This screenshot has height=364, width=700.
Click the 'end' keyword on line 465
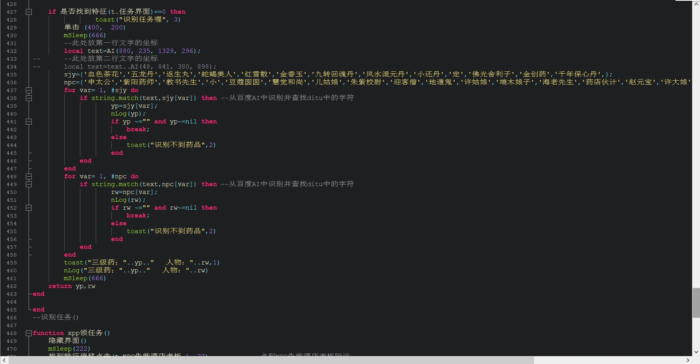(x=38, y=310)
